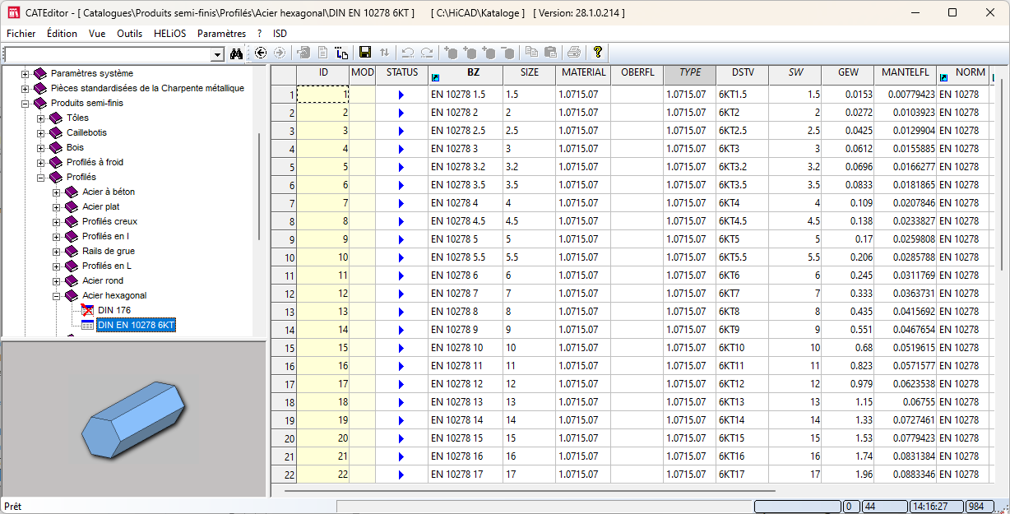Open the Outils menu
The height and width of the screenshot is (514, 1010).
[130, 34]
